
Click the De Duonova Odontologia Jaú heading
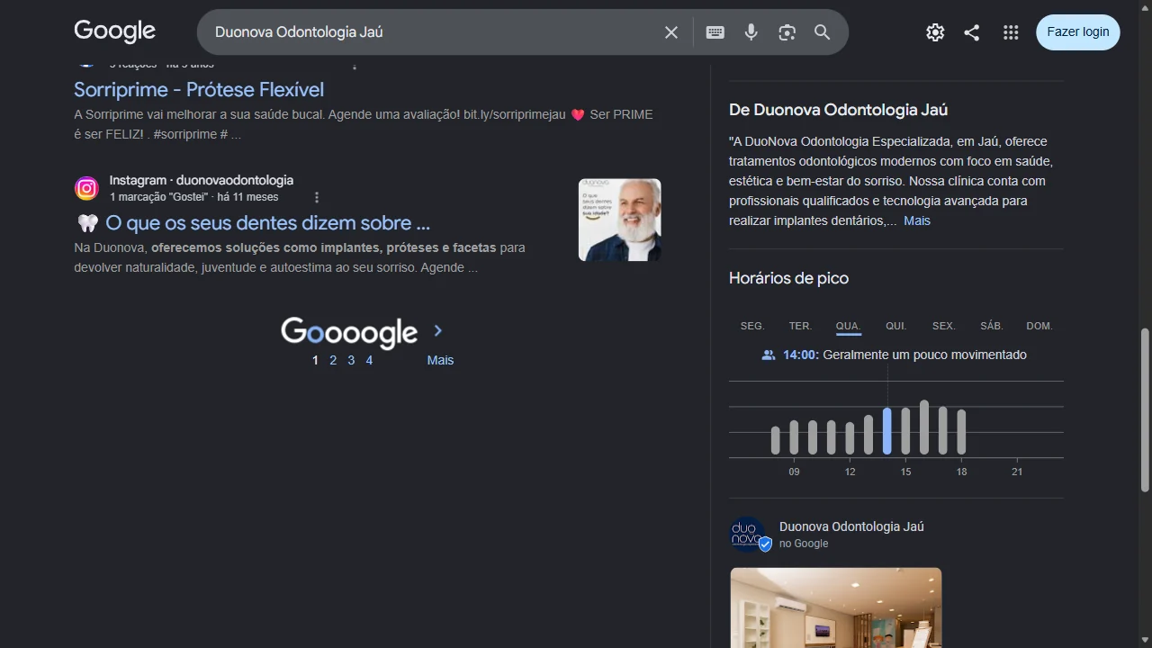(838, 110)
